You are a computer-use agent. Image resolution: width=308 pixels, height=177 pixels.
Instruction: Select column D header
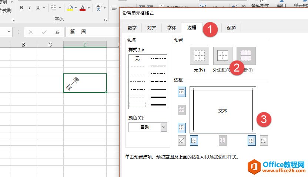pos(85,44)
